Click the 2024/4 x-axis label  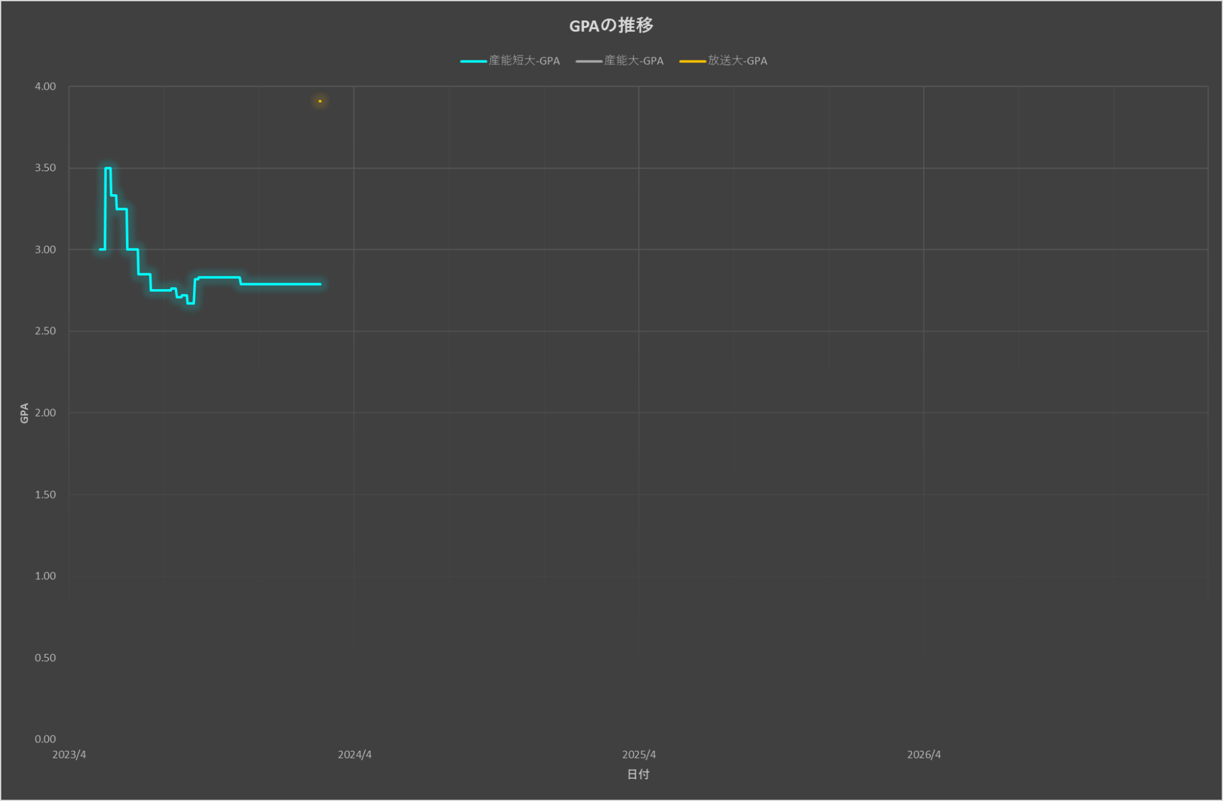(354, 755)
